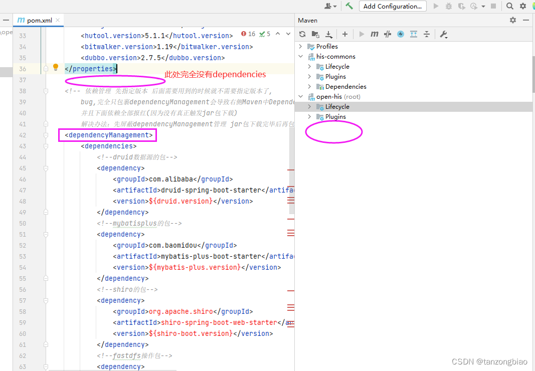
Task: Expand the Dependencies node under his-commons
Action: (x=310, y=86)
